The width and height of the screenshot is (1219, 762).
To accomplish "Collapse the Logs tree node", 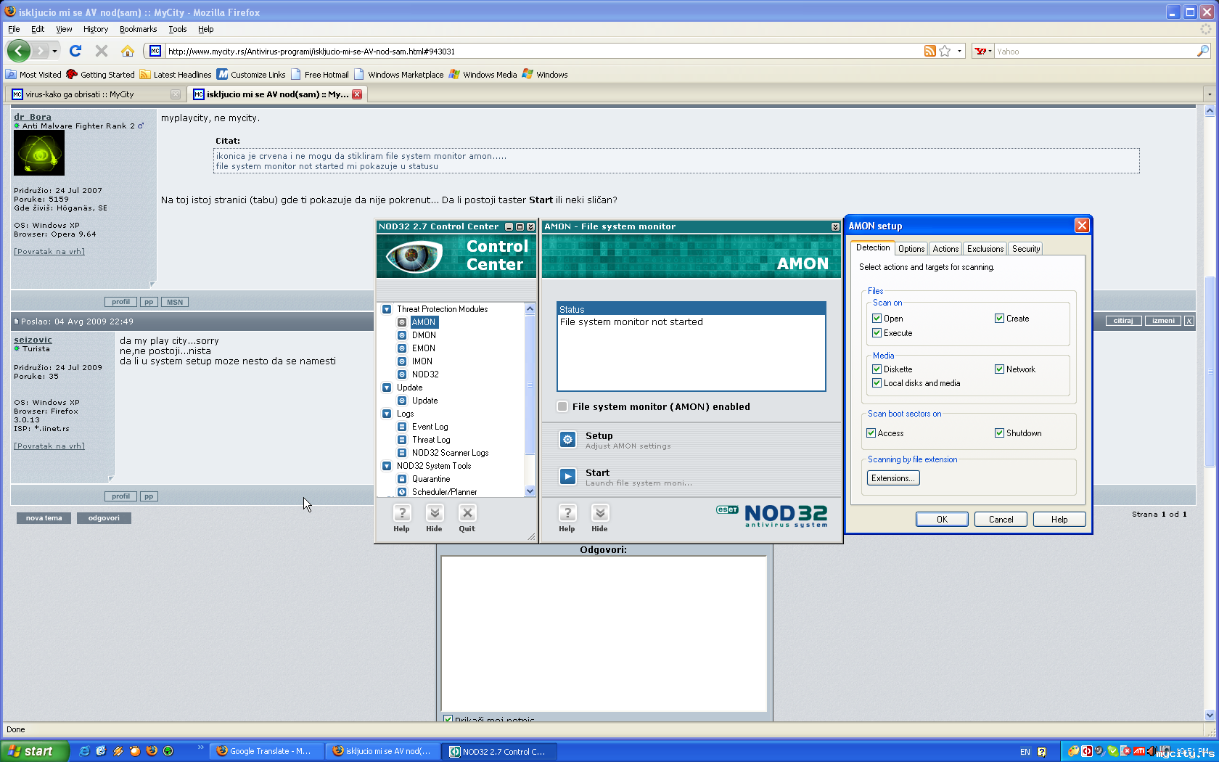I will click(x=387, y=414).
